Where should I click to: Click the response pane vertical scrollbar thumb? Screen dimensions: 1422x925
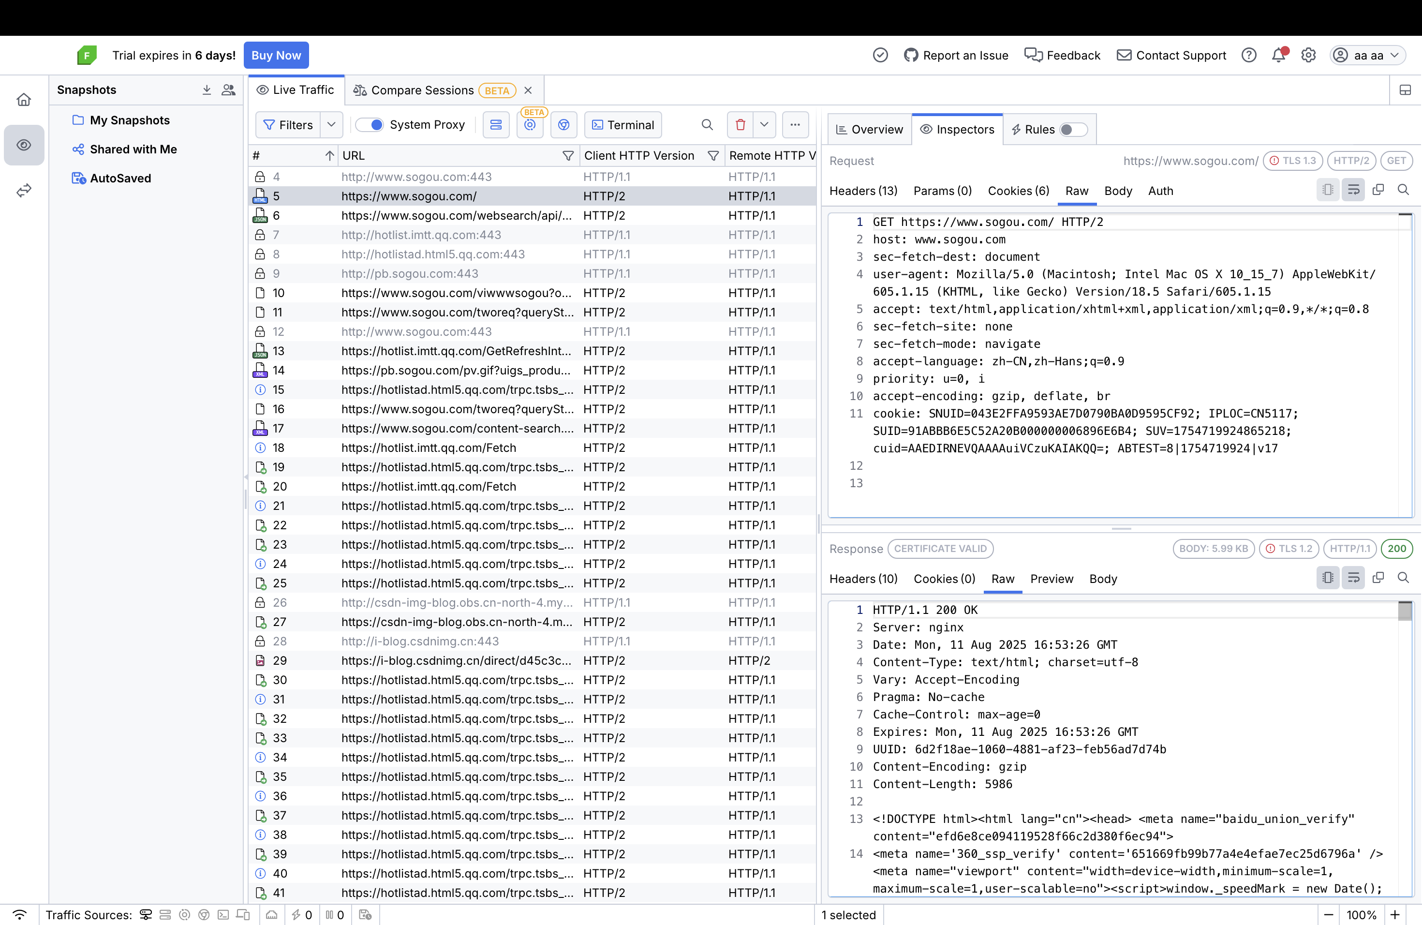(1405, 612)
